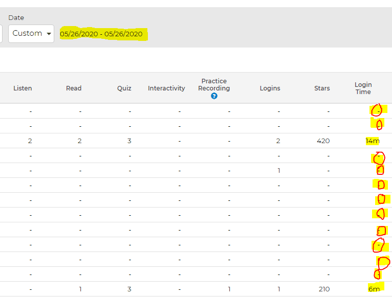Click the Logins value 2 in the 420-stars row
This screenshot has height=297, width=392.
click(x=278, y=141)
